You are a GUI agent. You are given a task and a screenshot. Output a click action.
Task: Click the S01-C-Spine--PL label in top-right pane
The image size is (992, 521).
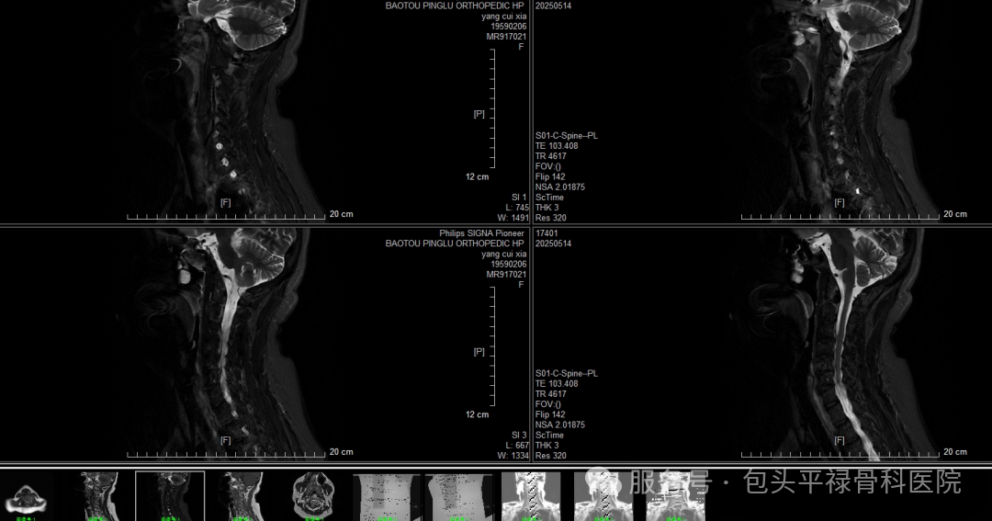tap(567, 136)
